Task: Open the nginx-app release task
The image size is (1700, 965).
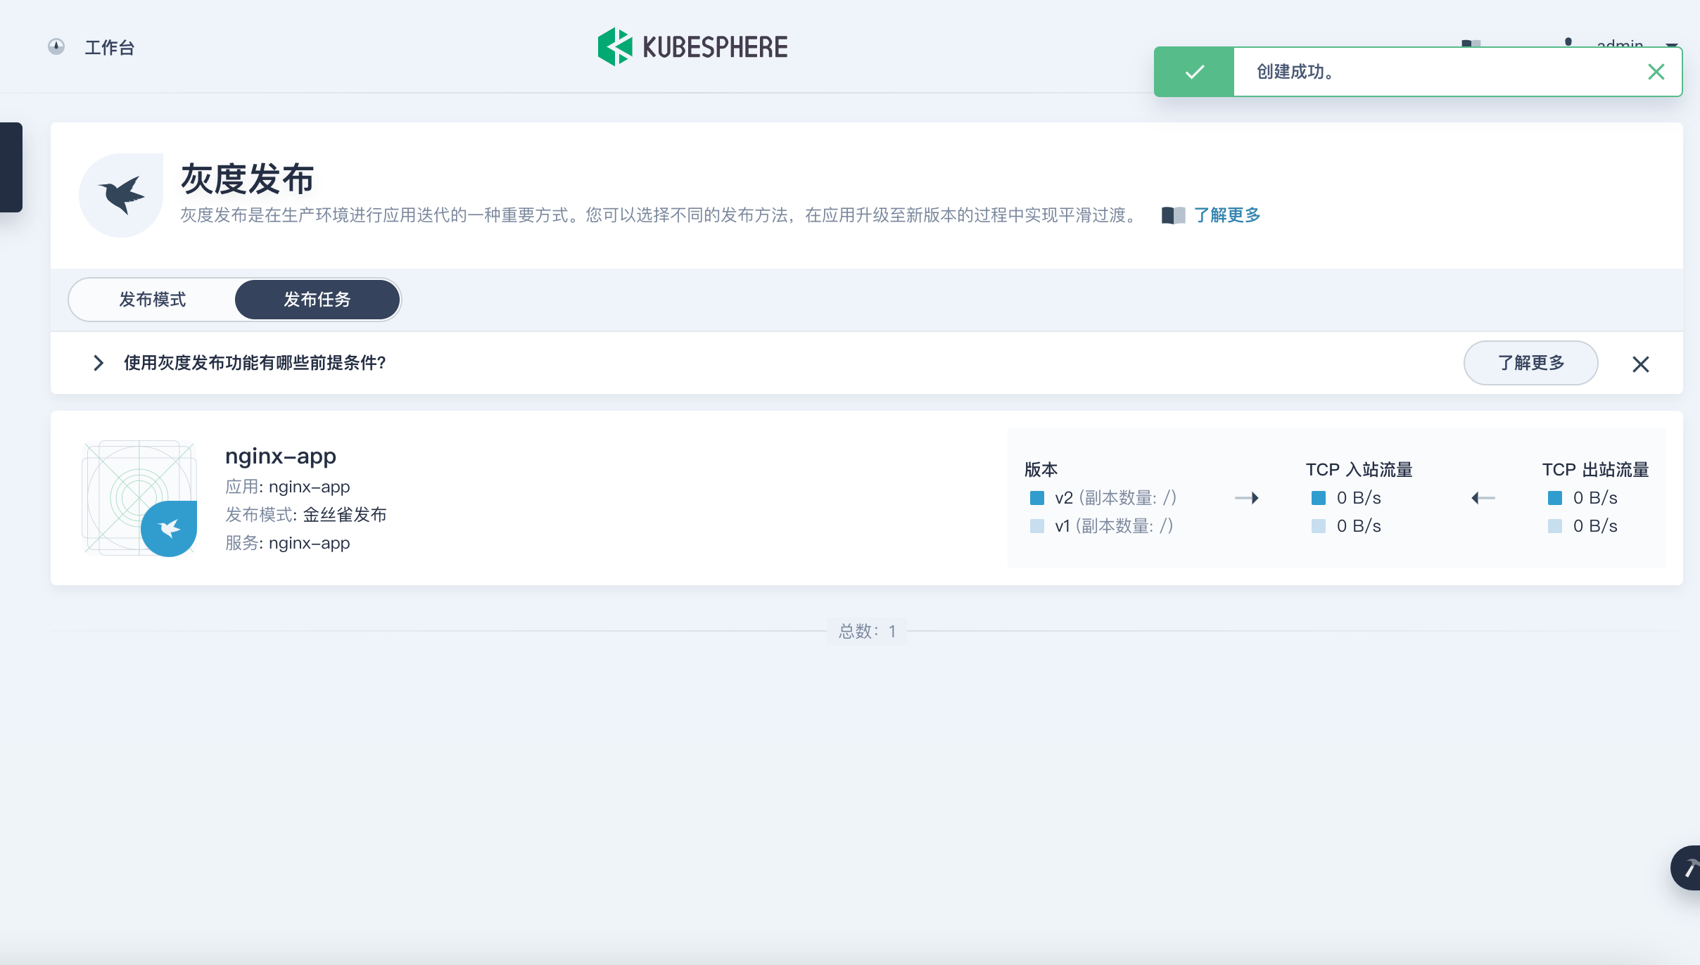Action: click(280, 456)
